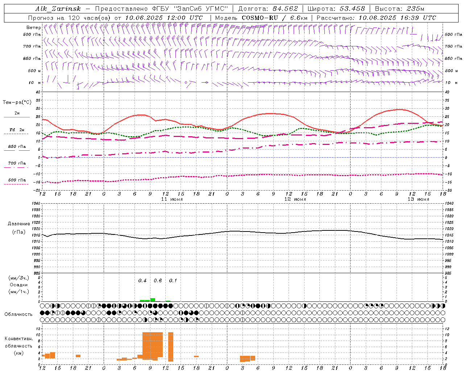Click the date label "12 июня"
The image size is (464, 371).
coord(295,199)
